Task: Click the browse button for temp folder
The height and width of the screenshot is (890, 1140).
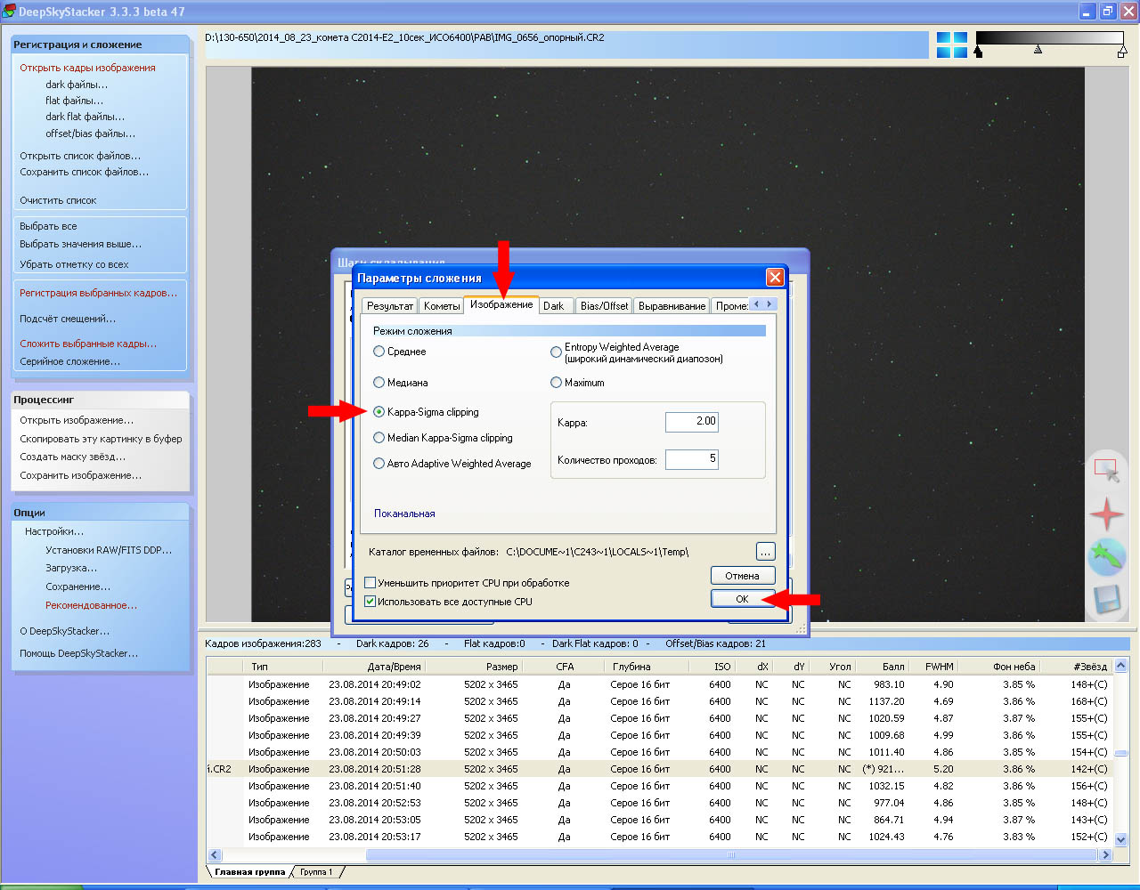Action: 765,552
